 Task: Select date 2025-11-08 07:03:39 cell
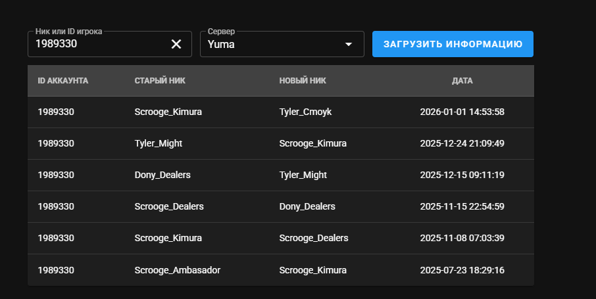(x=462, y=238)
